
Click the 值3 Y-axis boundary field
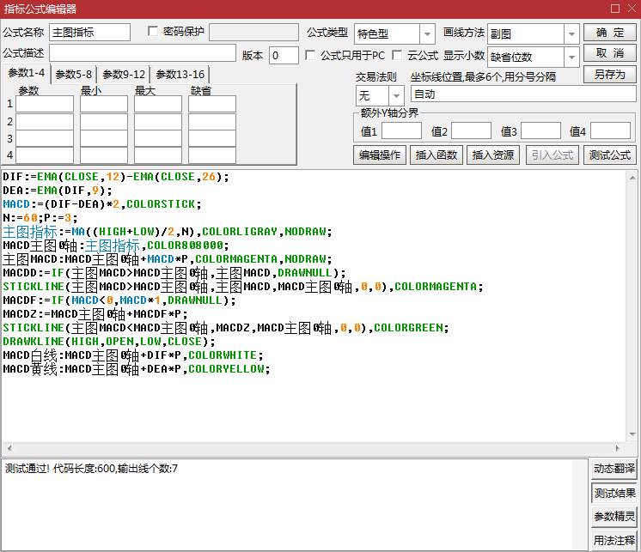click(540, 131)
